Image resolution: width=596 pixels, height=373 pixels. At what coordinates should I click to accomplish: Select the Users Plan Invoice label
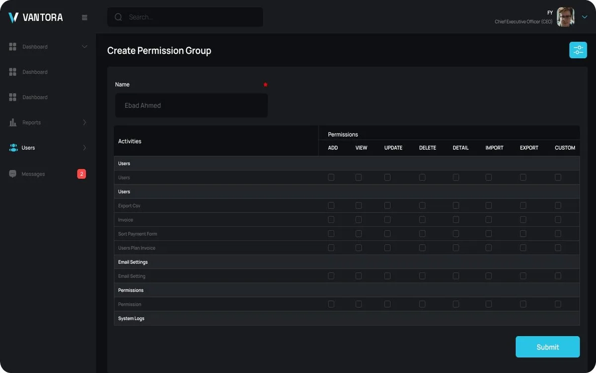click(137, 248)
